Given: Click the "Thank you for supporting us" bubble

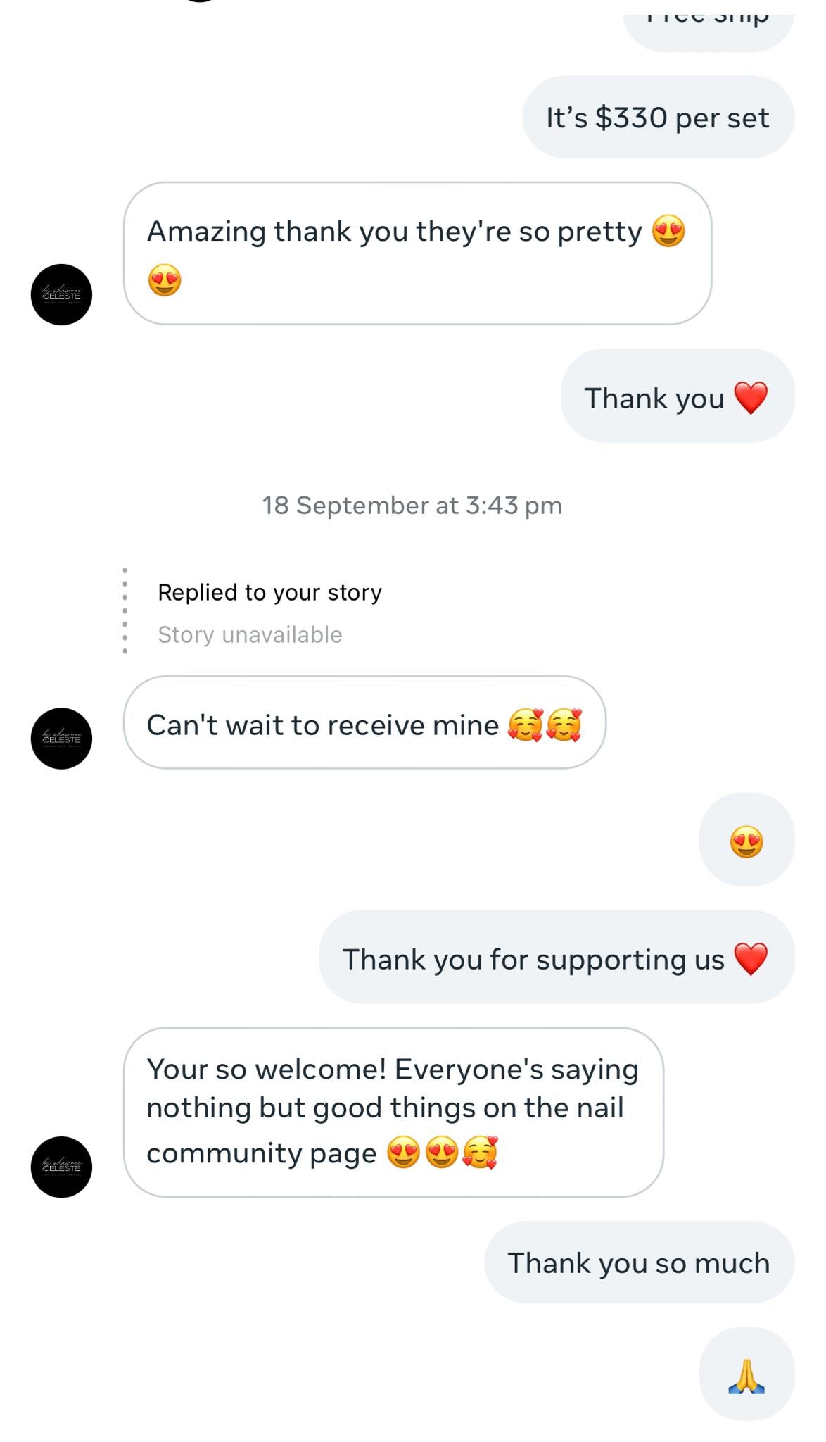Looking at the screenshot, I should pyautogui.click(x=533, y=960).
